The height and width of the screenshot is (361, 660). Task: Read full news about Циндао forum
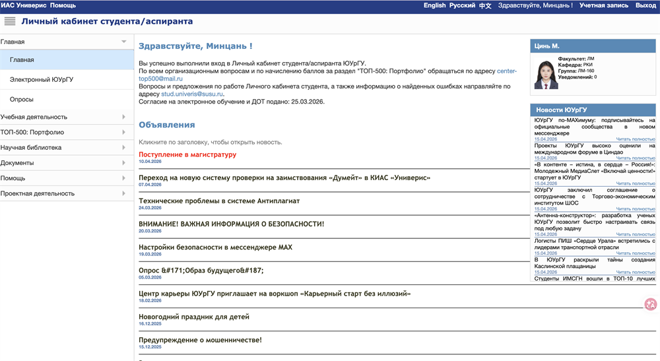636,158
